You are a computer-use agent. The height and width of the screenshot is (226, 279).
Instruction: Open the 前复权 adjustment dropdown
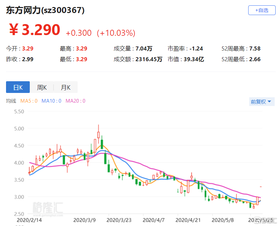pyautogui.click(x=262, y=102)
